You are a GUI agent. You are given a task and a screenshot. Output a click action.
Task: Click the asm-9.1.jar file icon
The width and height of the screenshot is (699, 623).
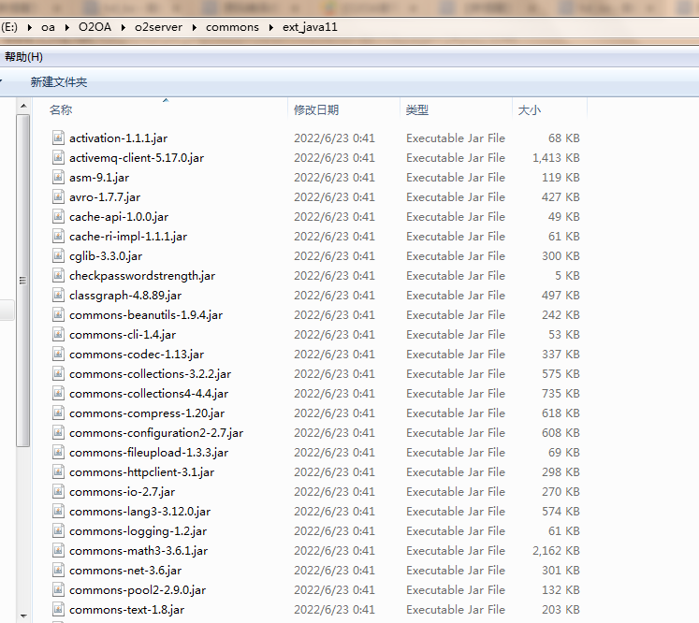tap(58, 178)
